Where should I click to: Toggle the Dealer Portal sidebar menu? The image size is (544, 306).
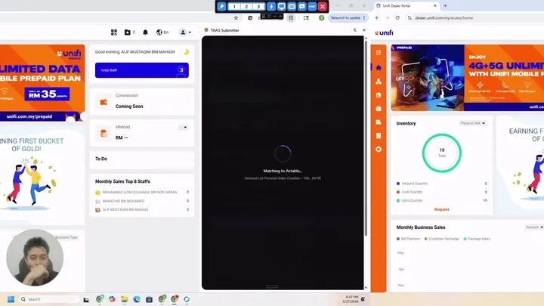(x=379, y=52)
